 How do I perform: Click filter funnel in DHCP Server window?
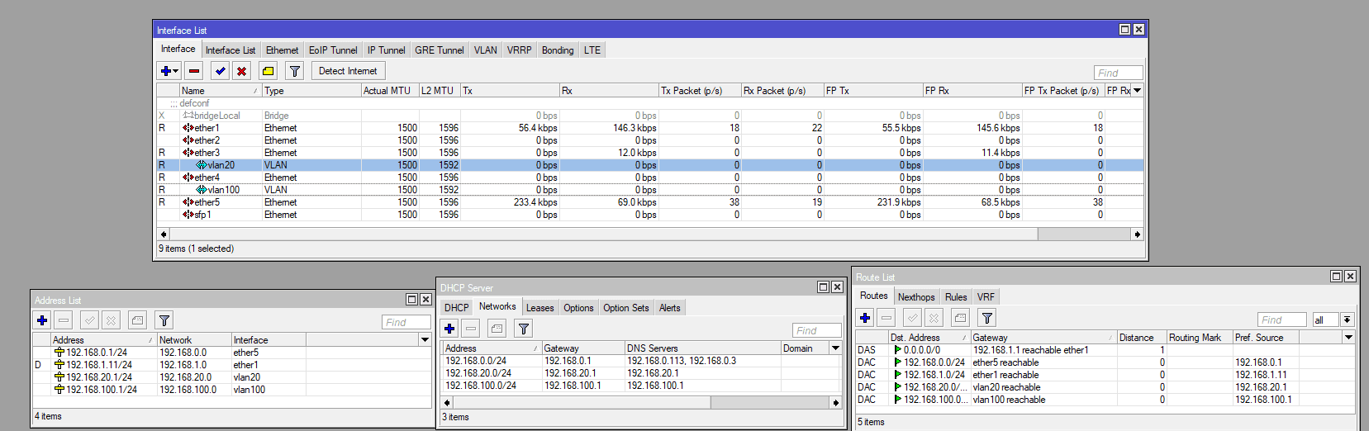point(524,329)
